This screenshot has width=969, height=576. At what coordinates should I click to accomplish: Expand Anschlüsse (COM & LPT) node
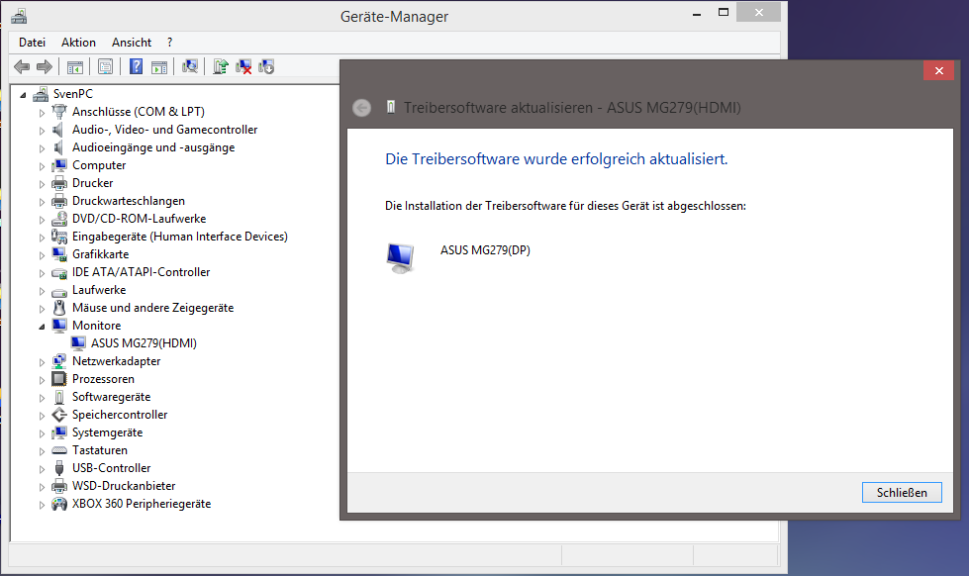tap(42, 113)
